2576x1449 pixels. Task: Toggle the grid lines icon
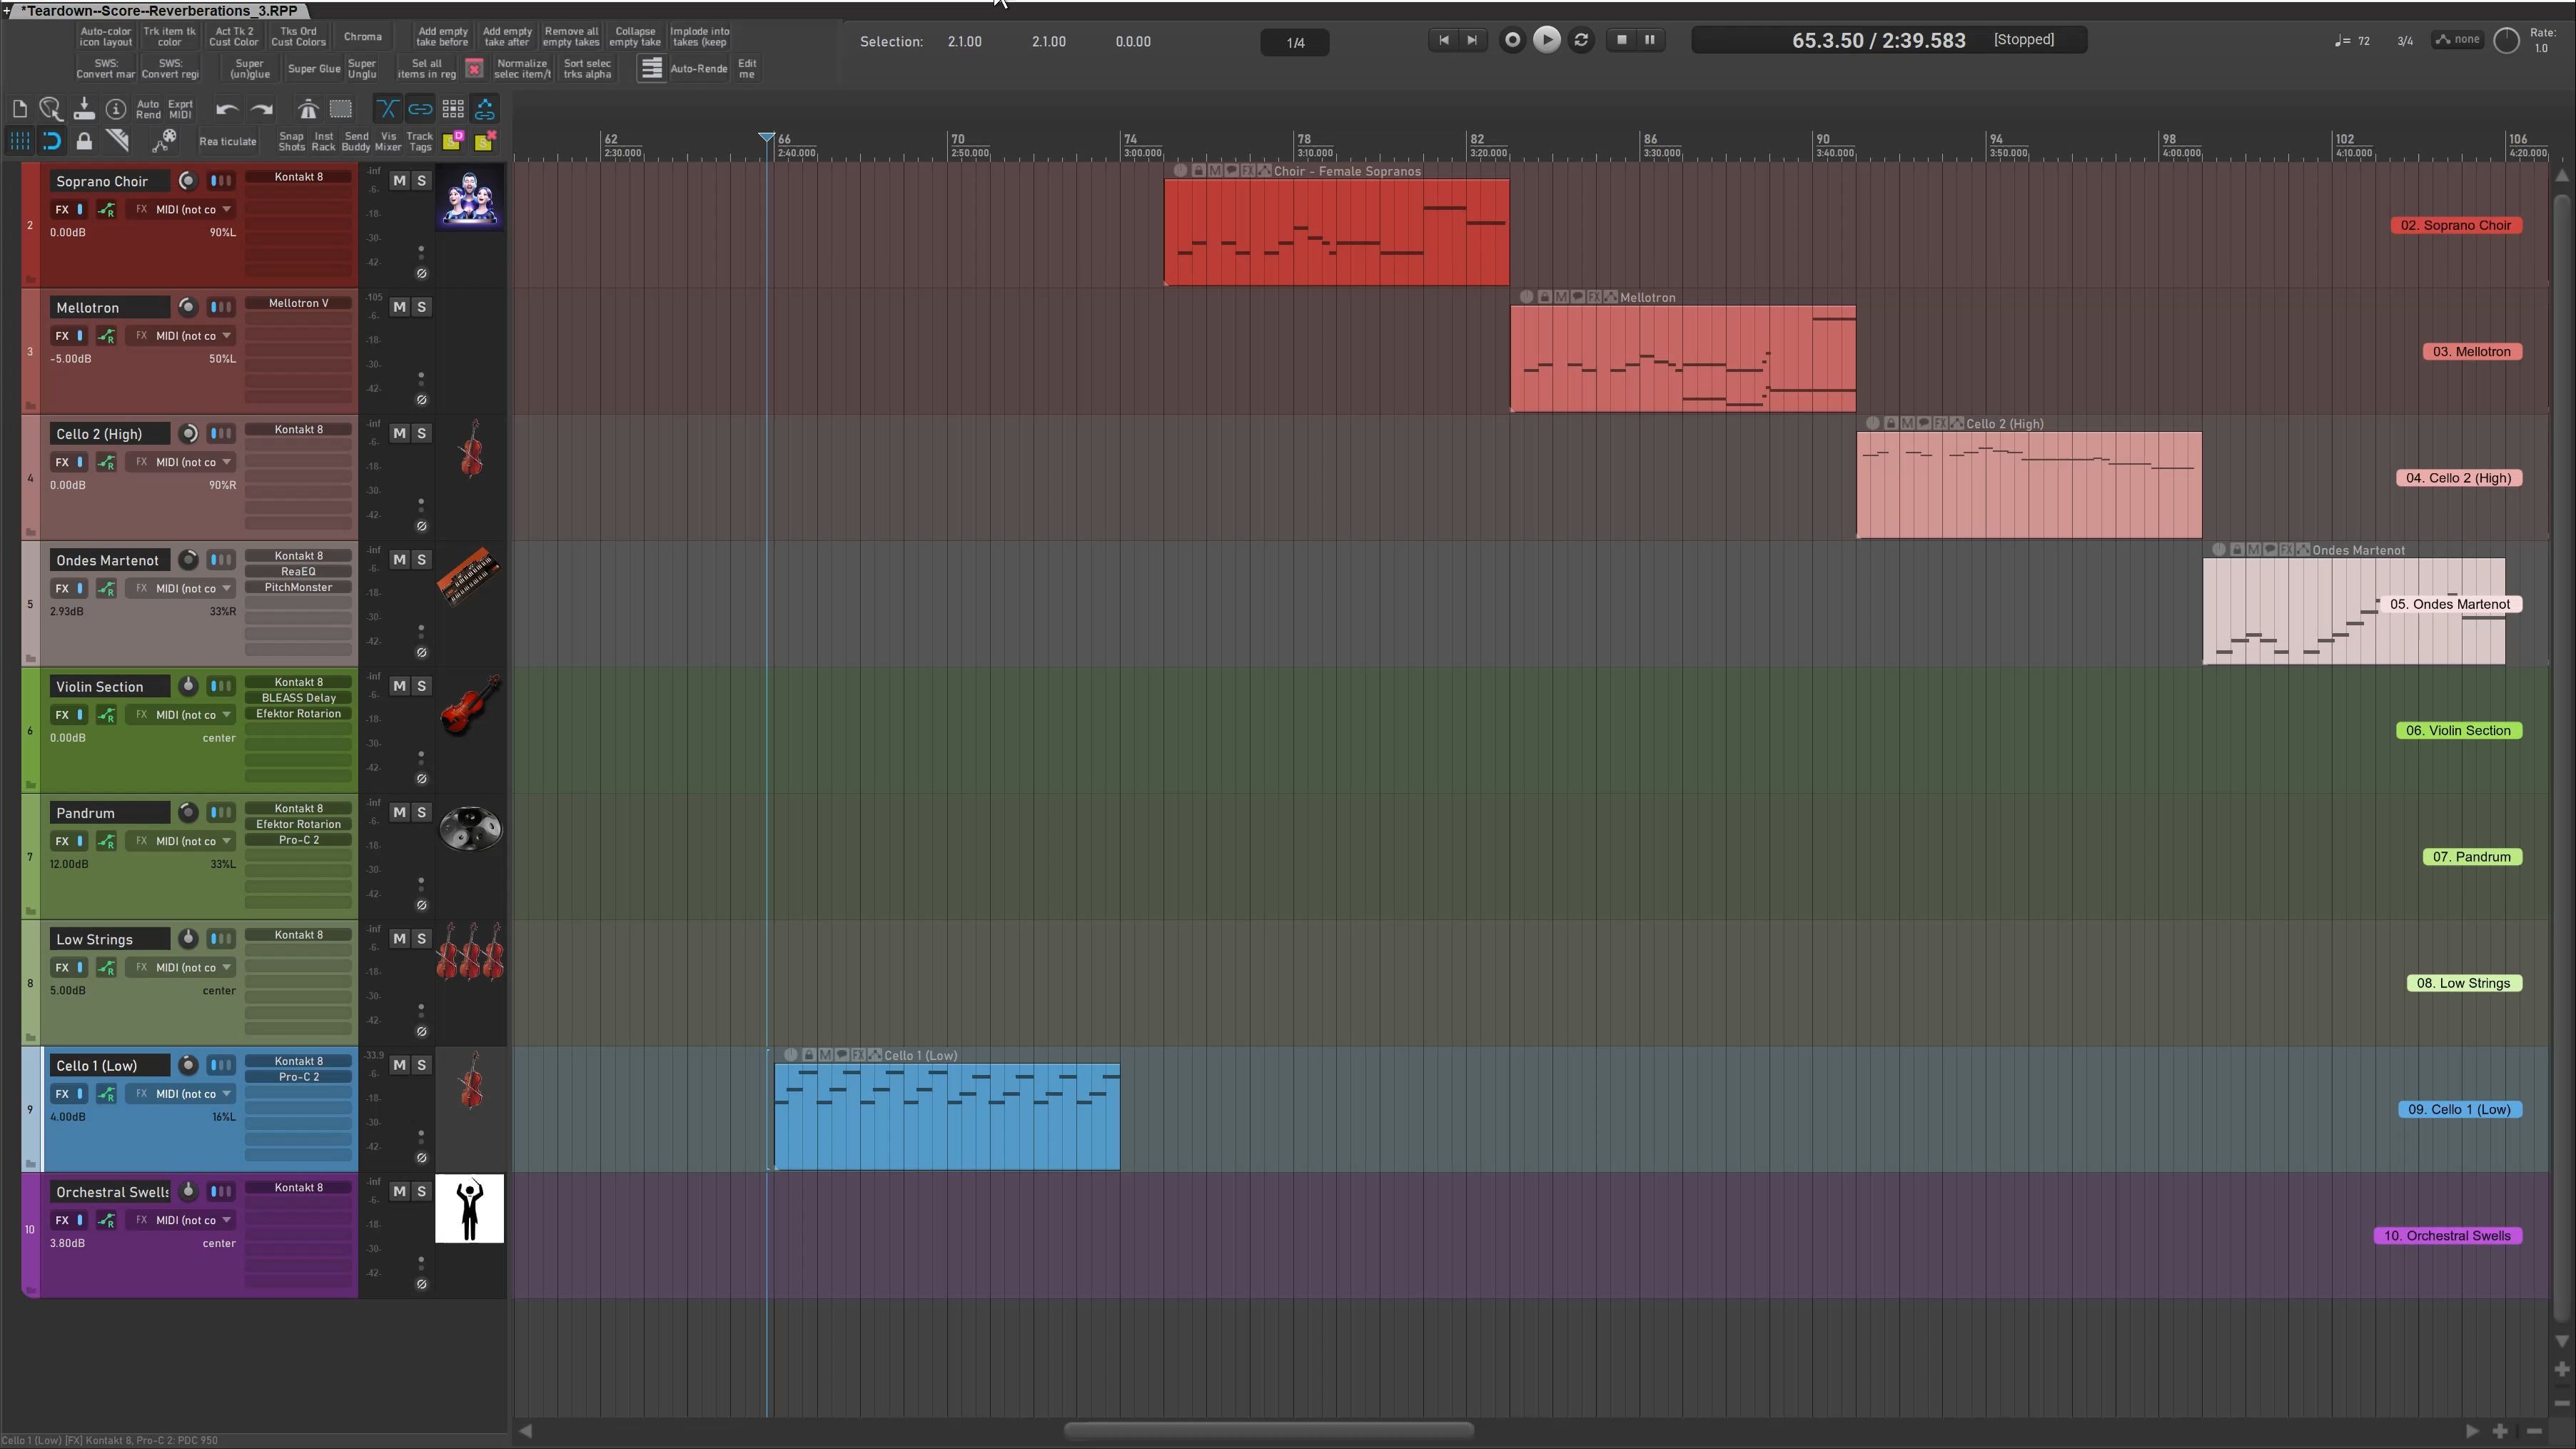coord(20,141)
